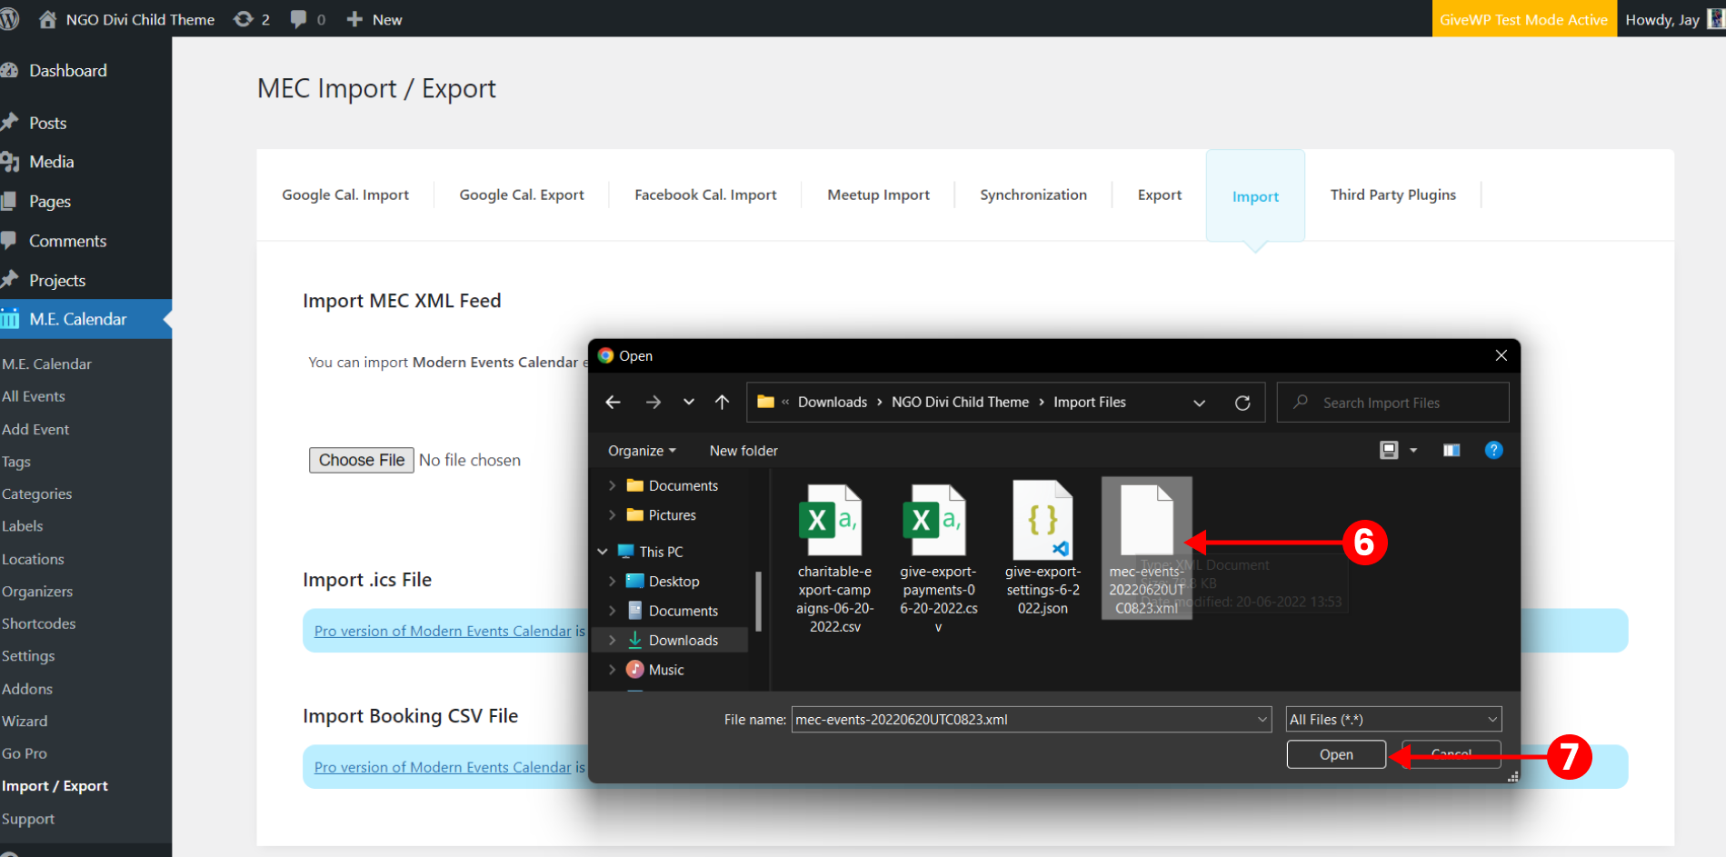Open Media in the WordPress sidebar
The height and width of the screenshot is (857, 1726).
(x=51, y=162)
